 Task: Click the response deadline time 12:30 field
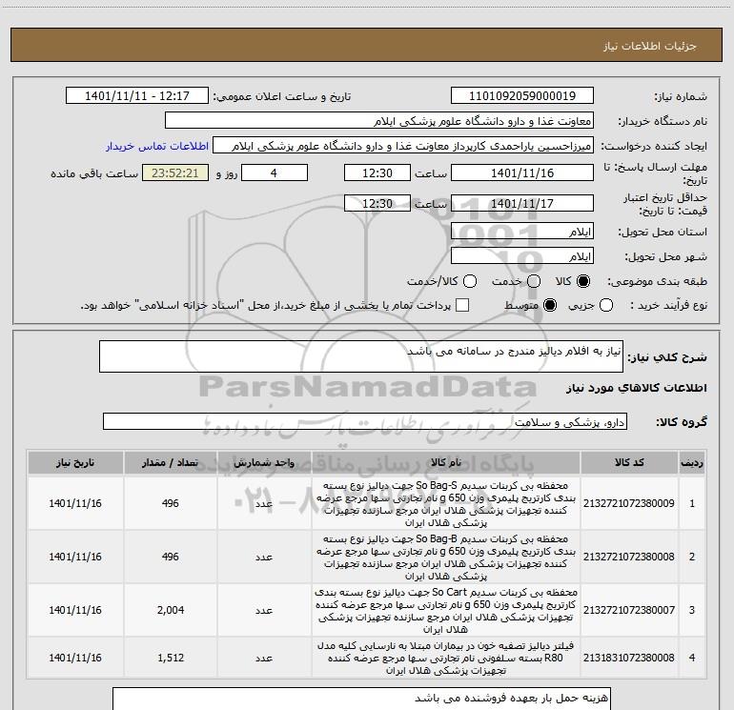[x=377, y=172]
